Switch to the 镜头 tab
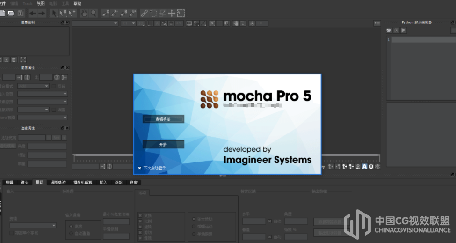The width and height of the screenshot is (456, 243). (24, 183)
